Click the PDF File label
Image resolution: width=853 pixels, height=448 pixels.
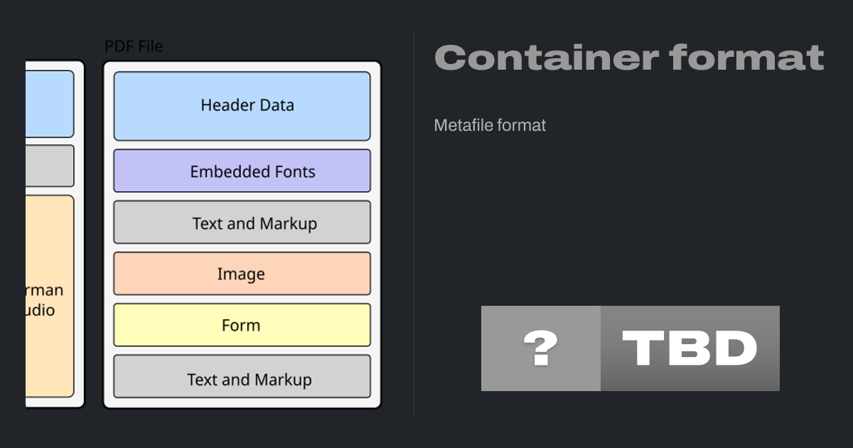pyautogui.click(x=134, y=46)
